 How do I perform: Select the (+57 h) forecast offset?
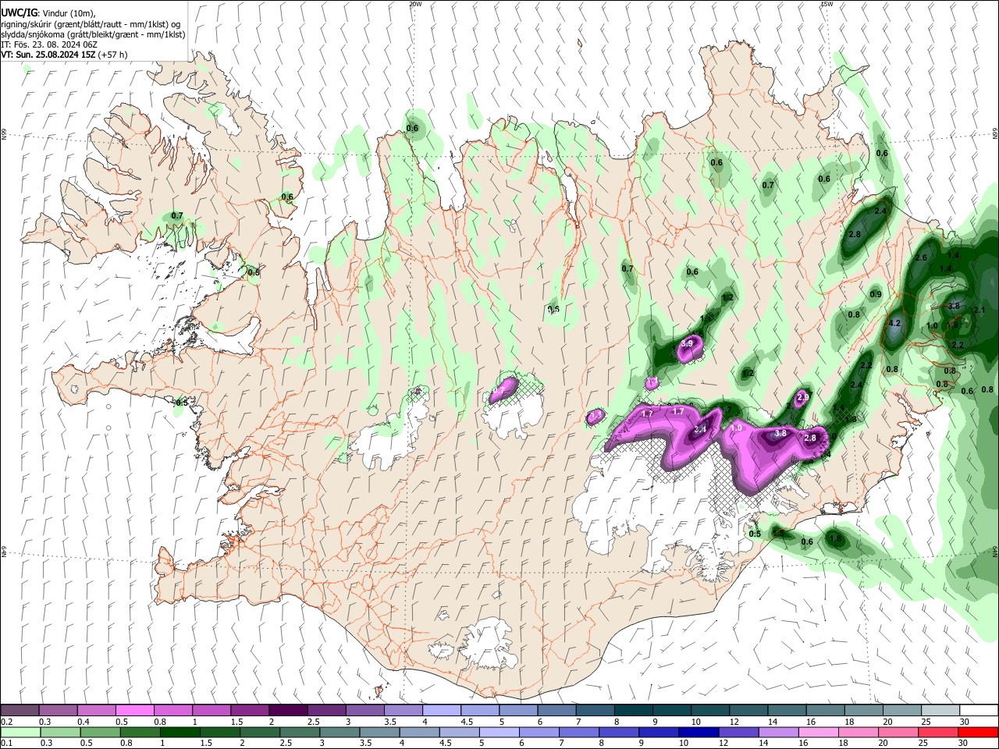click(x=114, y=55)
